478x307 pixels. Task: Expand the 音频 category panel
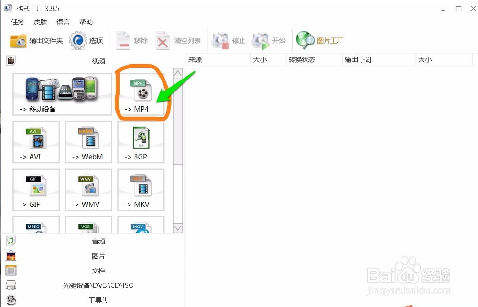tap(98, 241)
